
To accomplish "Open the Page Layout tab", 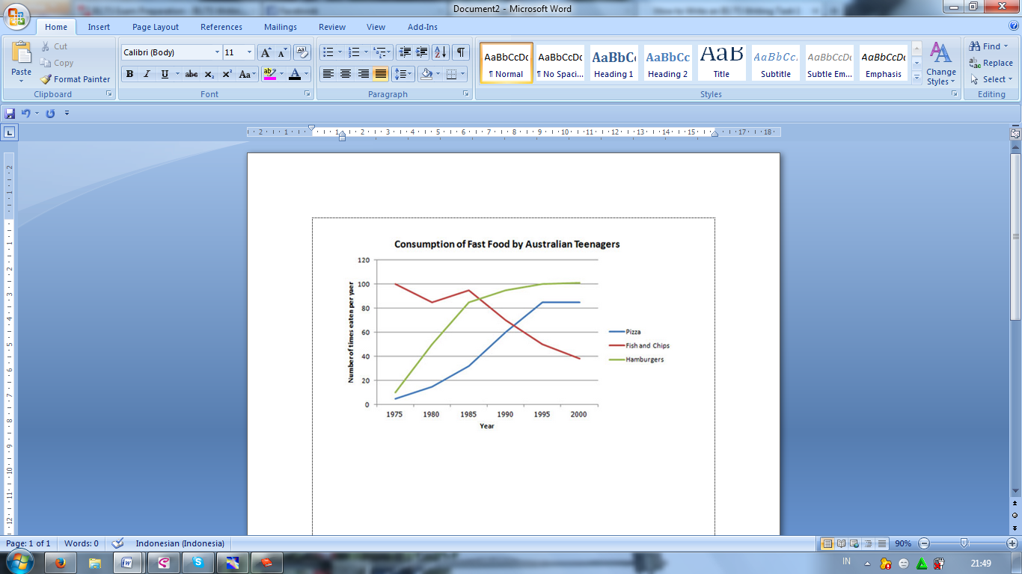I will (156, 27).
